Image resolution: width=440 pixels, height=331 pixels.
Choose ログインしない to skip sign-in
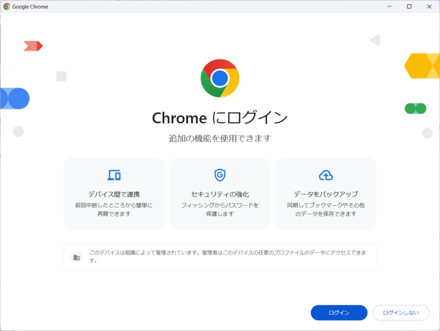click(401, 313)
